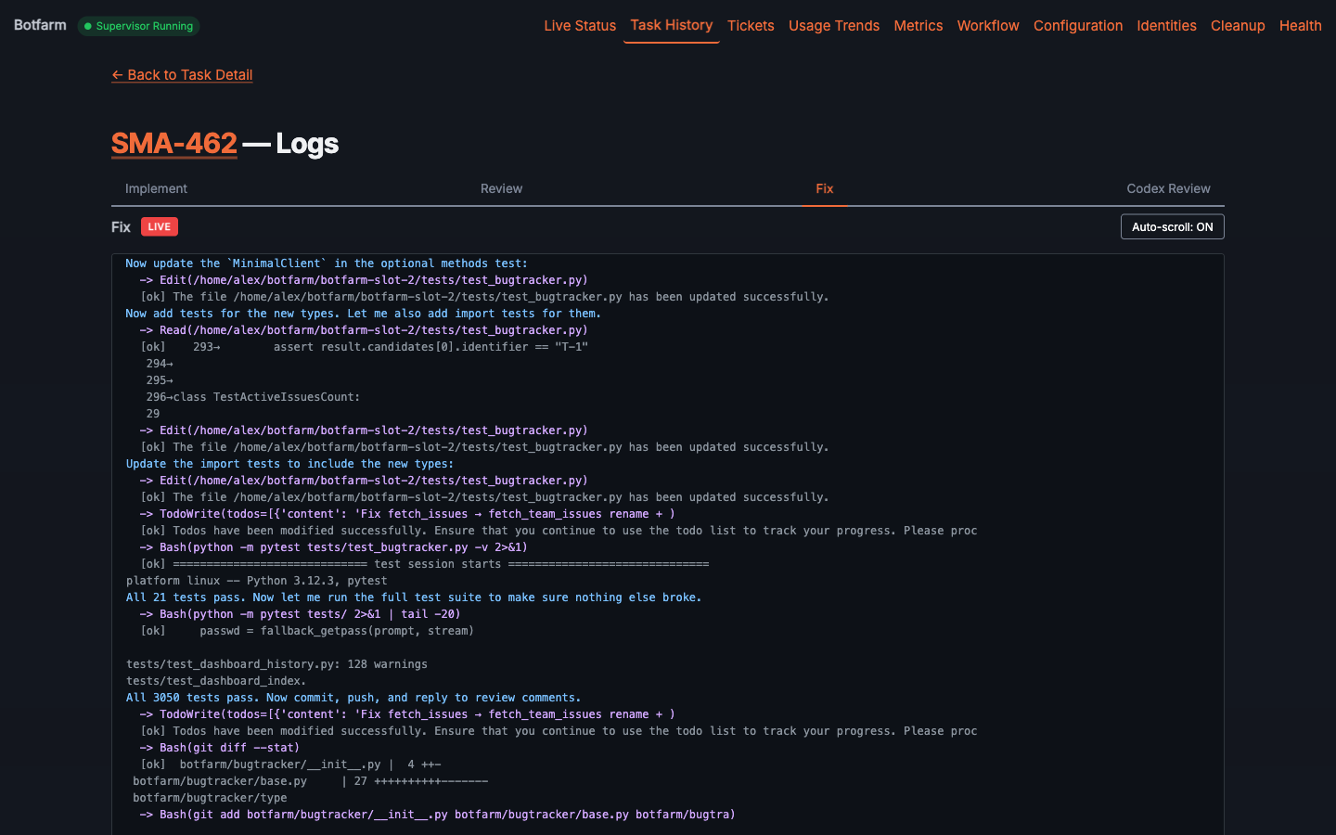Open the Identities page
Image resolution: width=1336 pixels, height=835 pixels.
[1166, 26]
